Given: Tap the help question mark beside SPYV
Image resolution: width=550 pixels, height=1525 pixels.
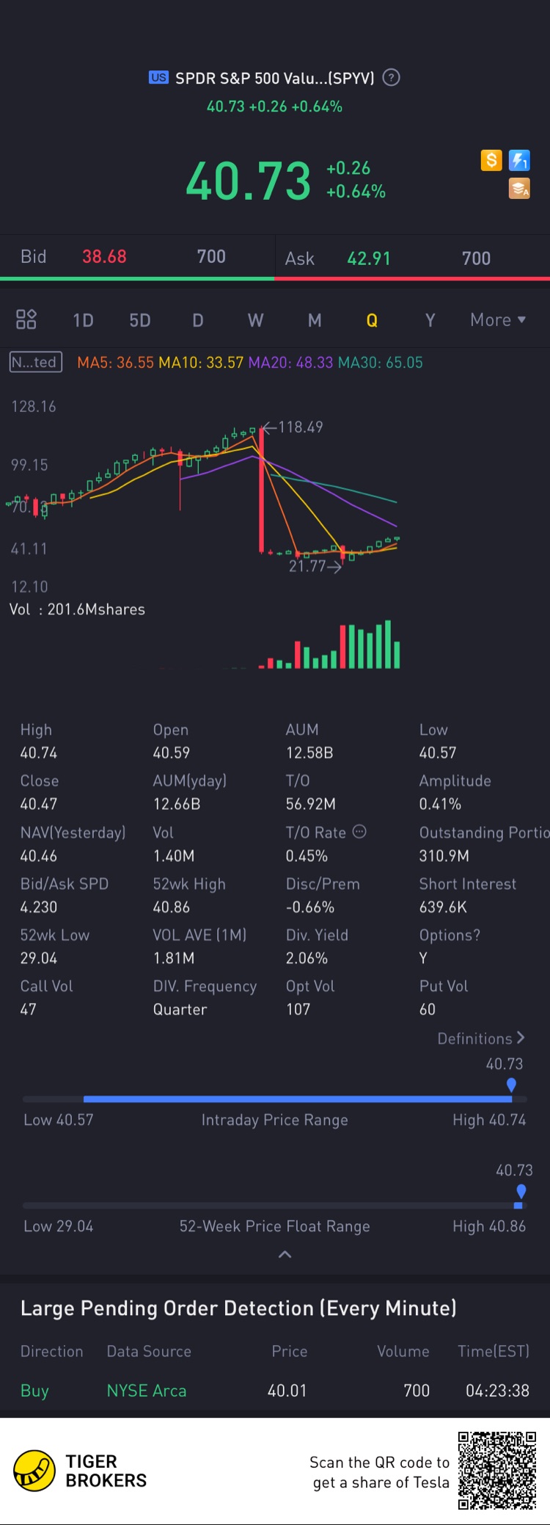Looking at the screenshot, I should 392,78.
